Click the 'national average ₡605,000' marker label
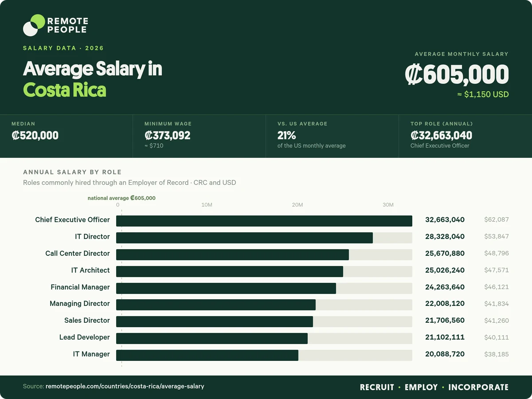 (x=121, y=198)
